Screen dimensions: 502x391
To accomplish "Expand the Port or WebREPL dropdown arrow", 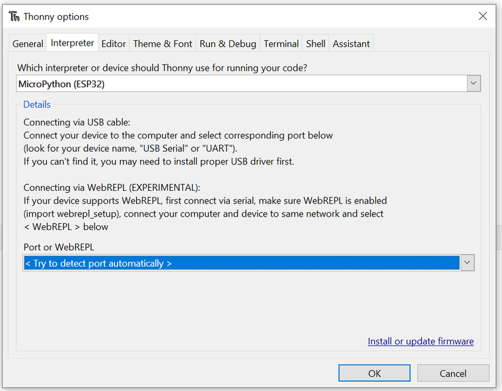I will coord(467,263).
